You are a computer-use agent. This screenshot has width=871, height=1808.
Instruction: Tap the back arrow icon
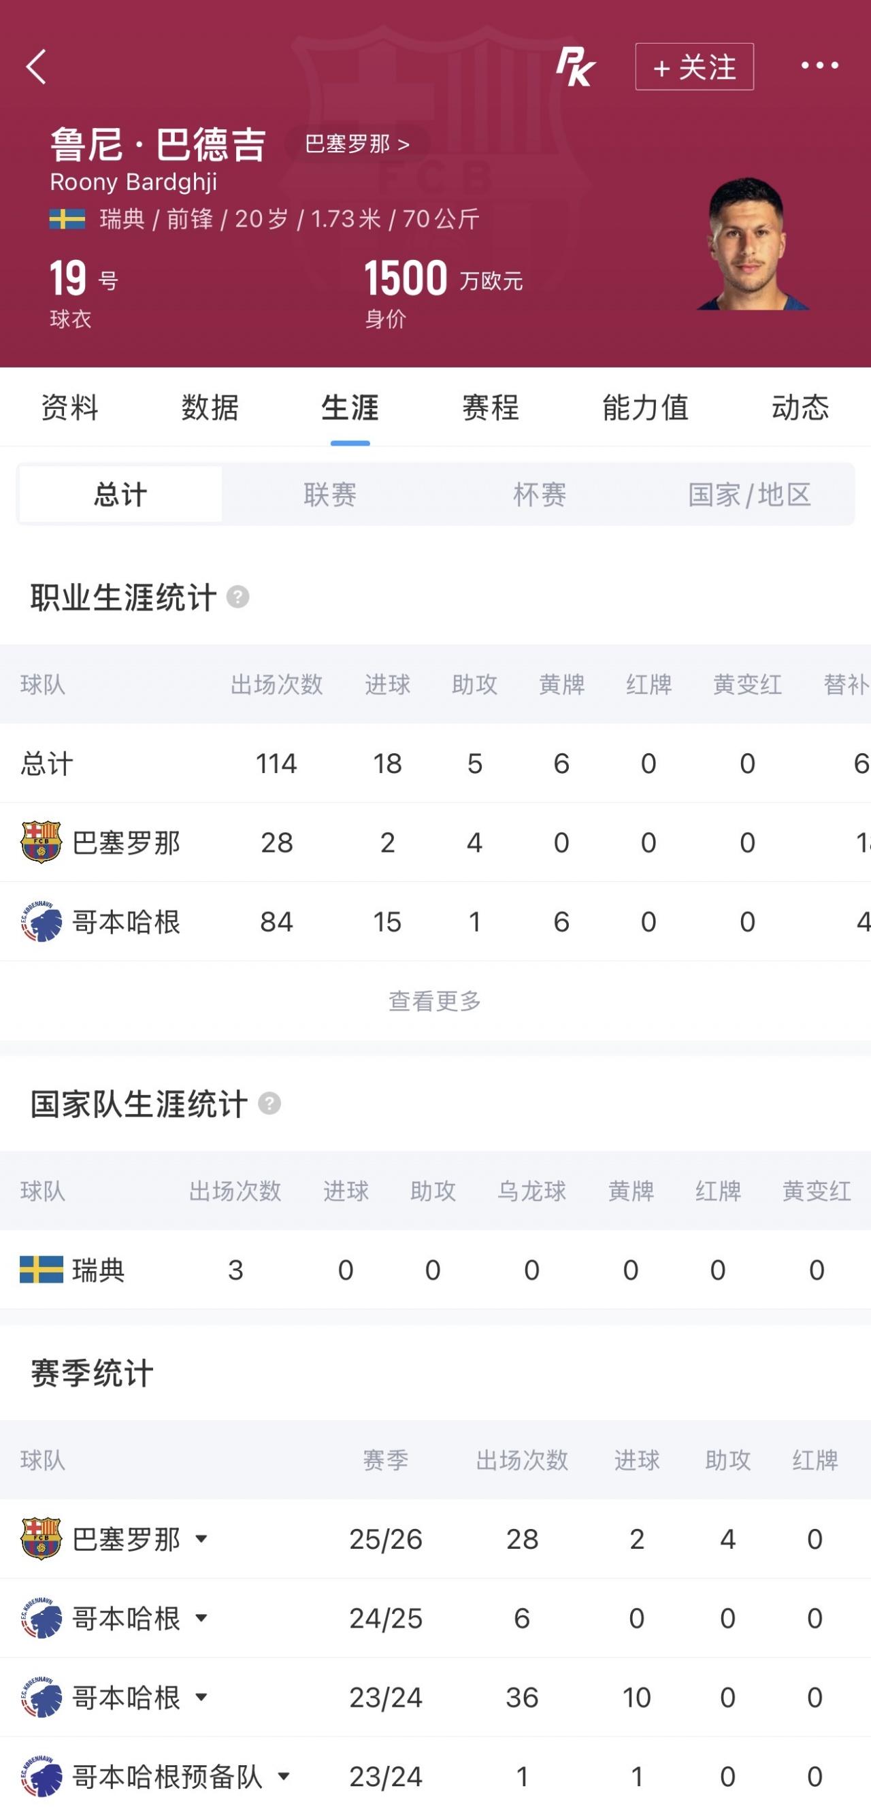point(37,67)
